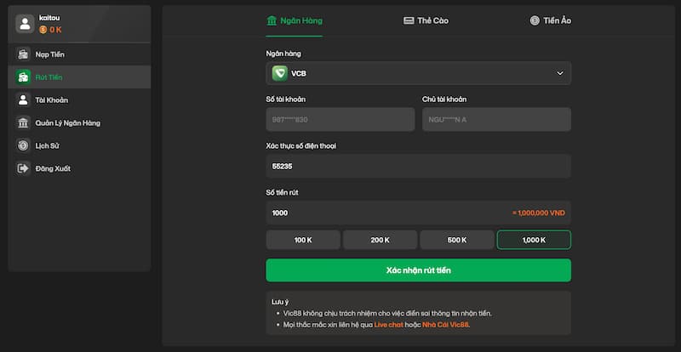This screenshot has width=681, height=352.
Task: Click the Quản Lý Ngân Hàng bank icon
Action: click(24, 122)
